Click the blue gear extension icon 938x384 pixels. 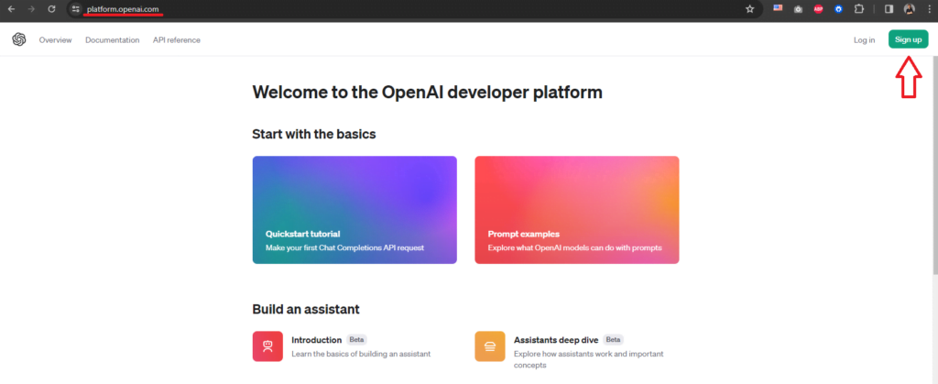[839, 9]
